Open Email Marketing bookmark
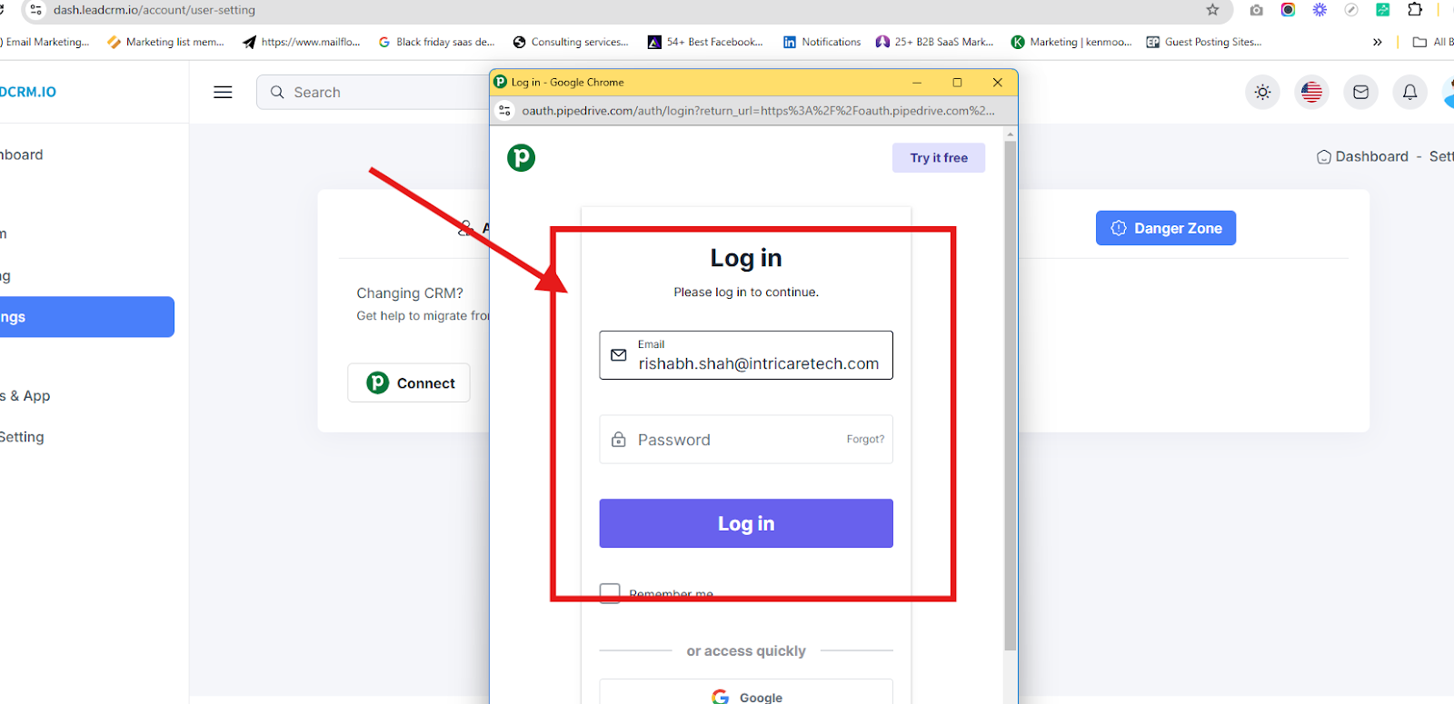1454x704 pixels. tap(45, 42)
